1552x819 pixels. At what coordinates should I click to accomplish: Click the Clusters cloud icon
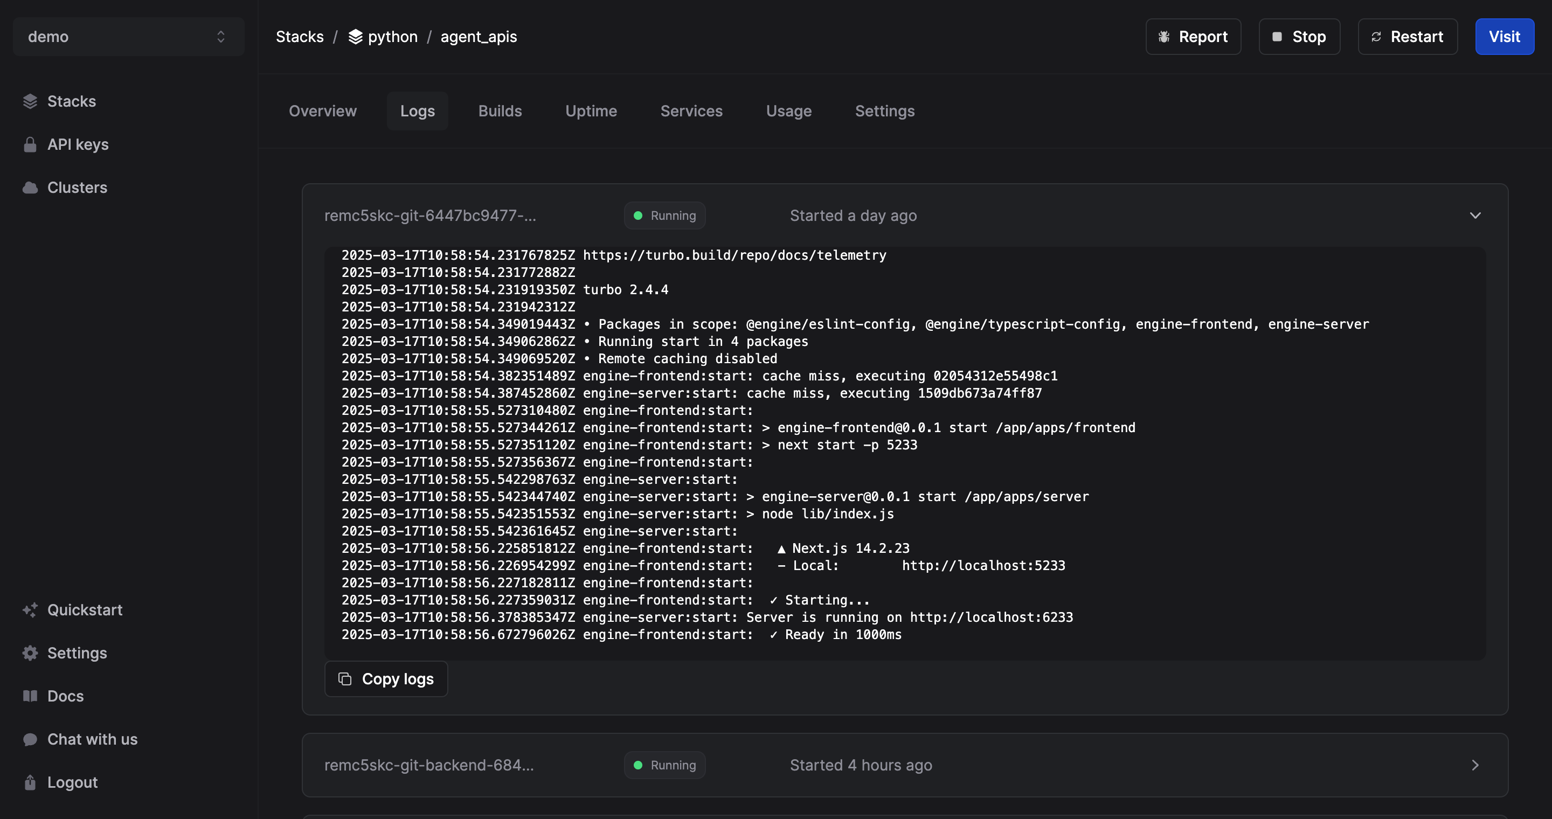(x=30, y=188)
